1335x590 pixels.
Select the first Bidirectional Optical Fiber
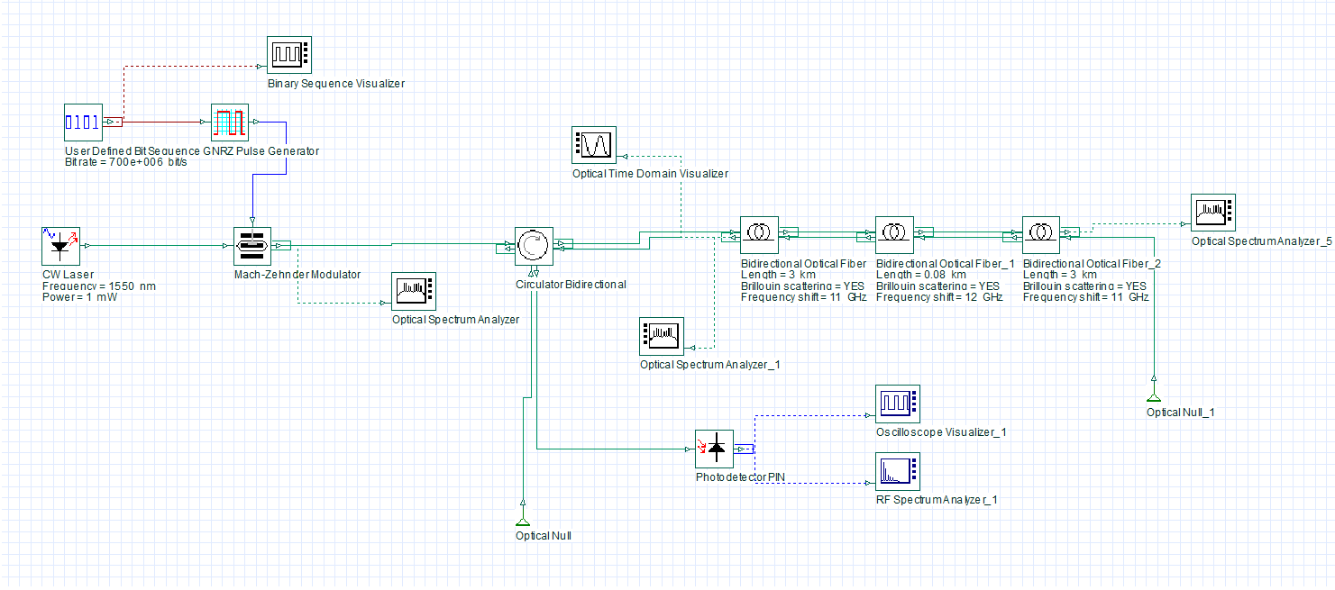coord(759,234)
